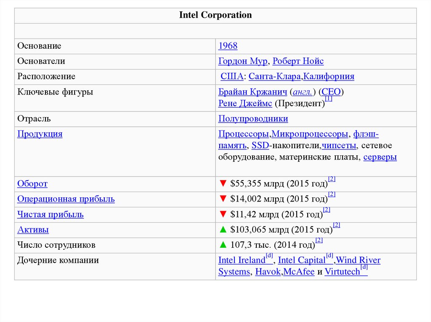
Task: Open the McAfee subsidiary link
Action: click(299, 272)
